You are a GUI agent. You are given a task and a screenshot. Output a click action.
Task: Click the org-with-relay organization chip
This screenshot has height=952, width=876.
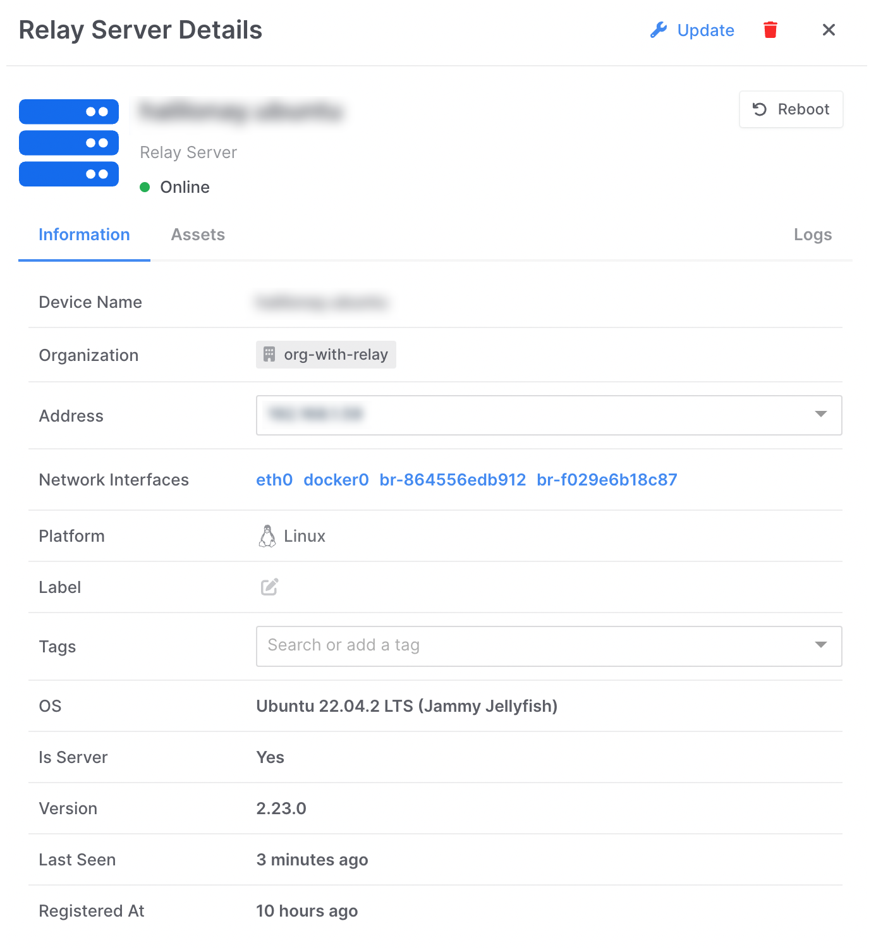tap(335, 355)
